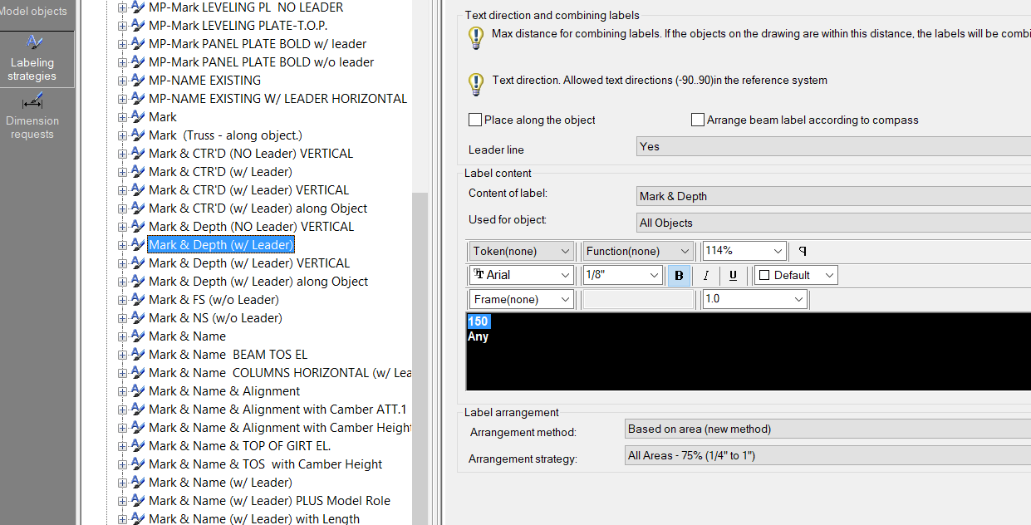Open the Default color dropdown
This screenshot has width=1031, height=525.
point(796,275)
